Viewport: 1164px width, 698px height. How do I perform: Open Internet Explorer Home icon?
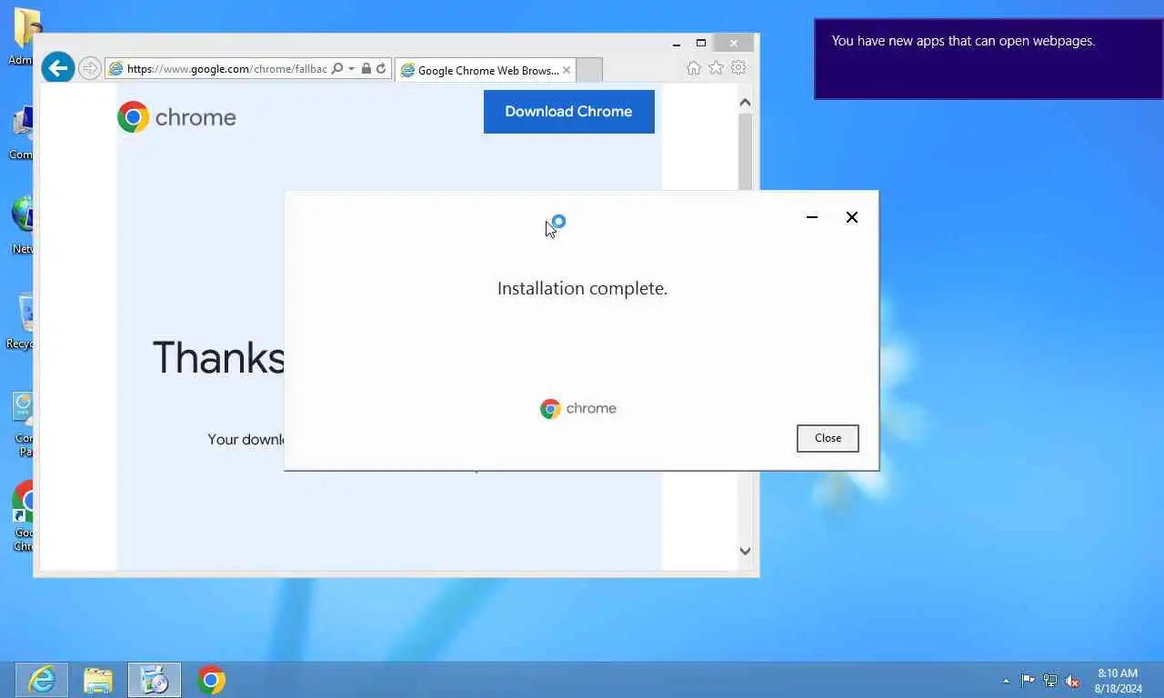coord(694,68)
